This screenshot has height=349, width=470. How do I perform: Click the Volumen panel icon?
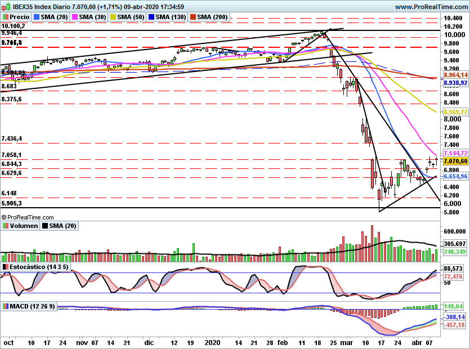click(x=5, y=226)
